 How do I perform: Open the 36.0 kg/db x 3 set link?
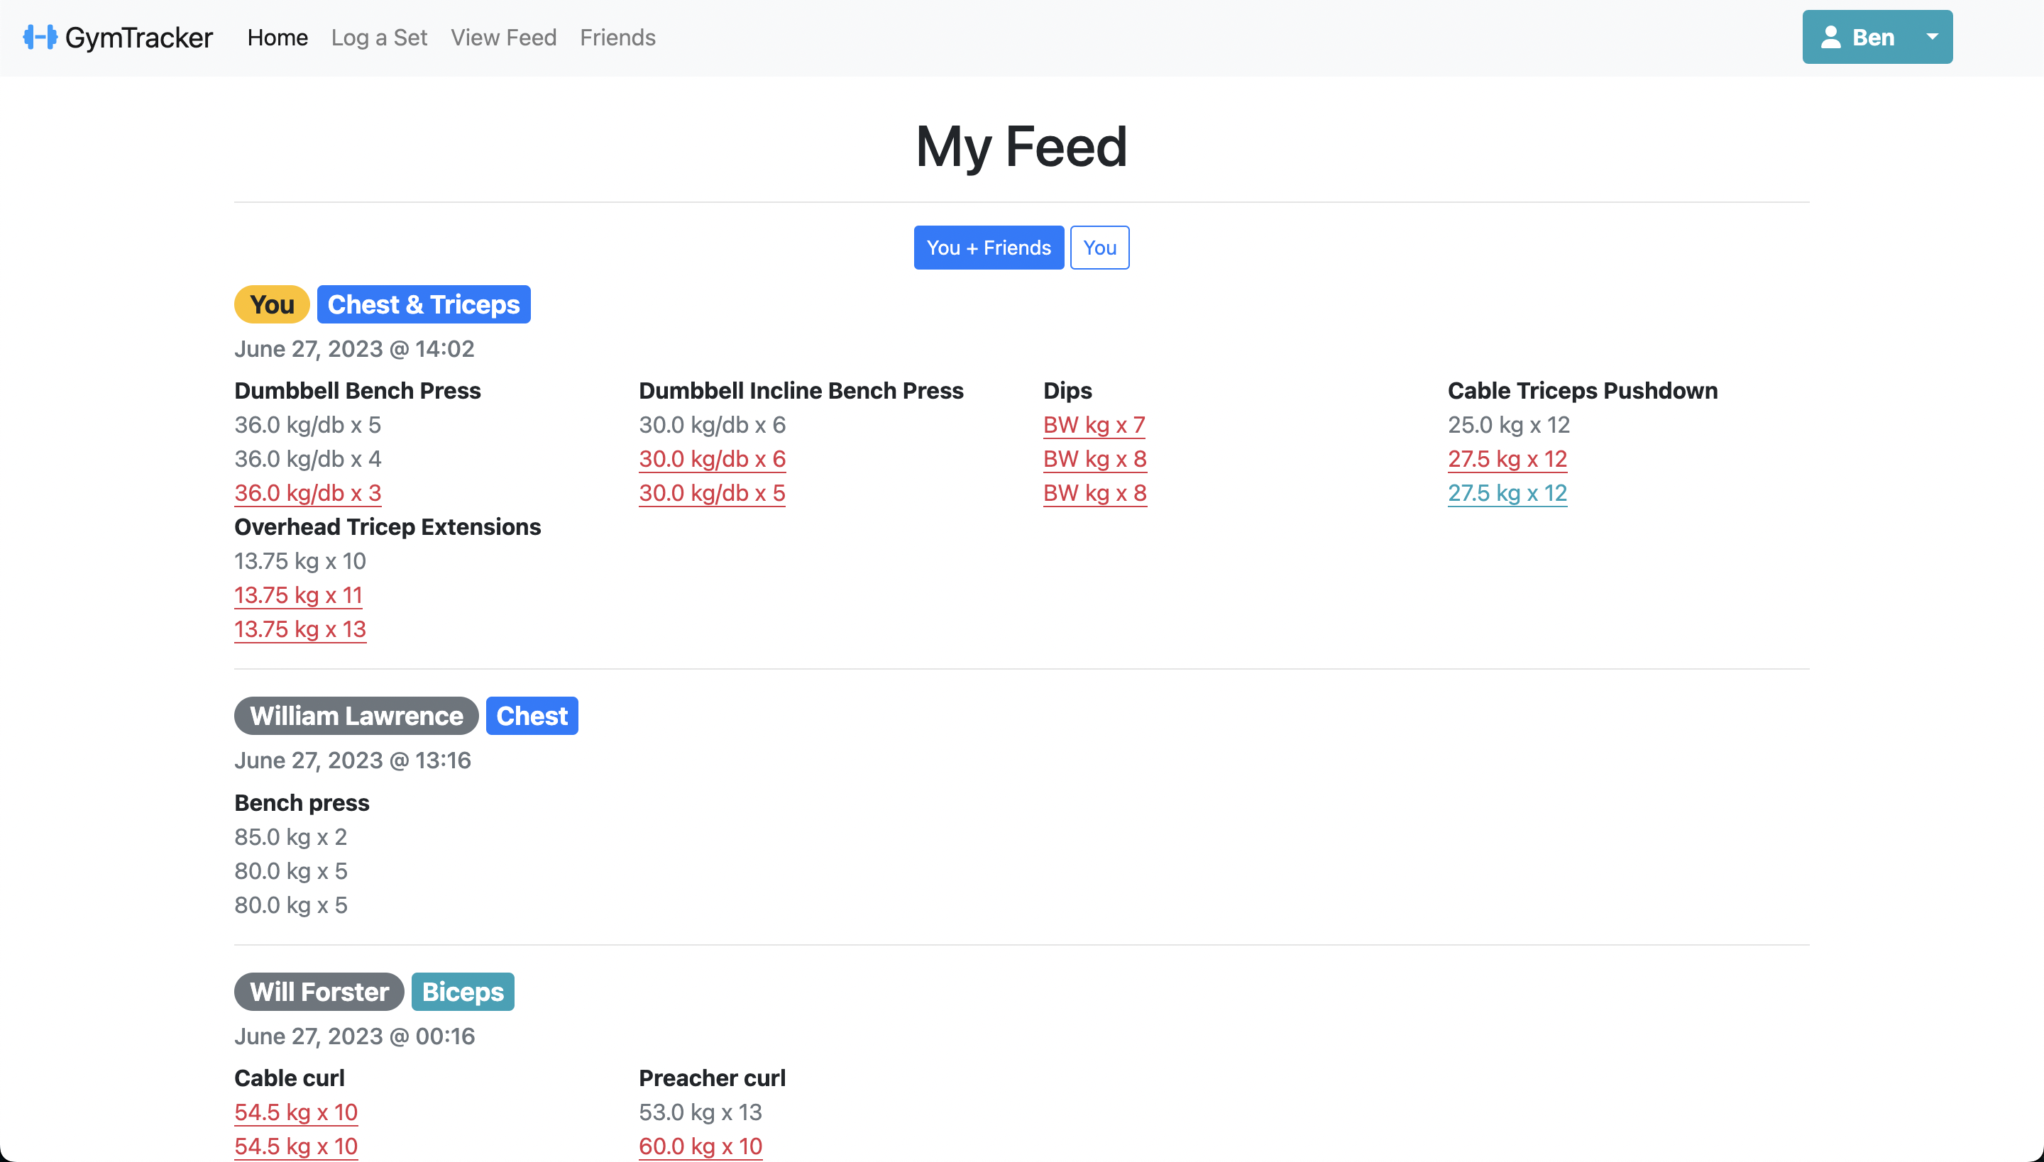(307, 493)
